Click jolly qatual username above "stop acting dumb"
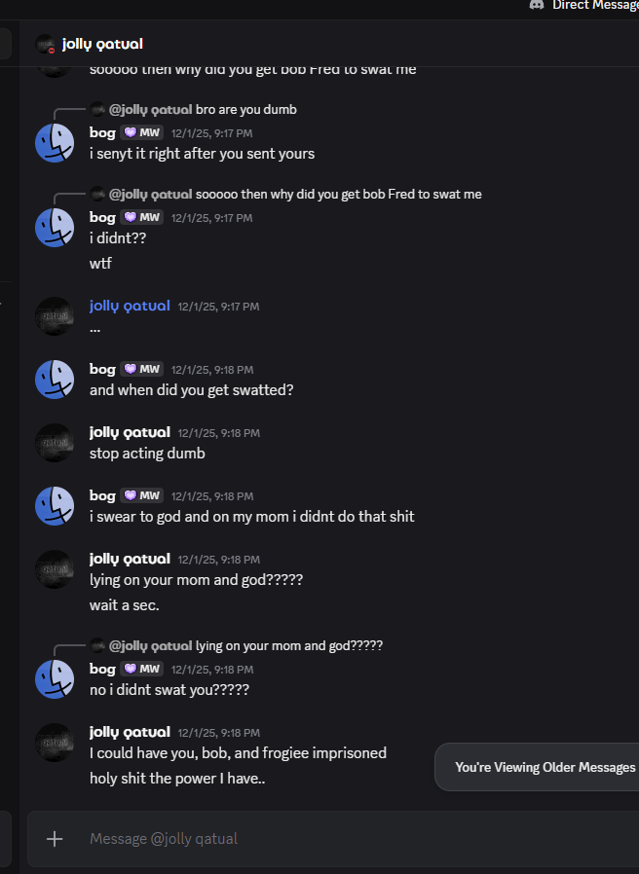 [x=130, y=432]
